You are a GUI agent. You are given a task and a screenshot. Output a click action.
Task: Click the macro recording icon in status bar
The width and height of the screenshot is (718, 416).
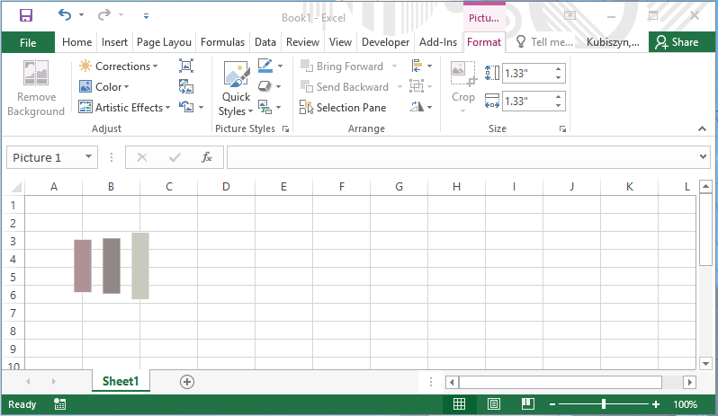59,404
